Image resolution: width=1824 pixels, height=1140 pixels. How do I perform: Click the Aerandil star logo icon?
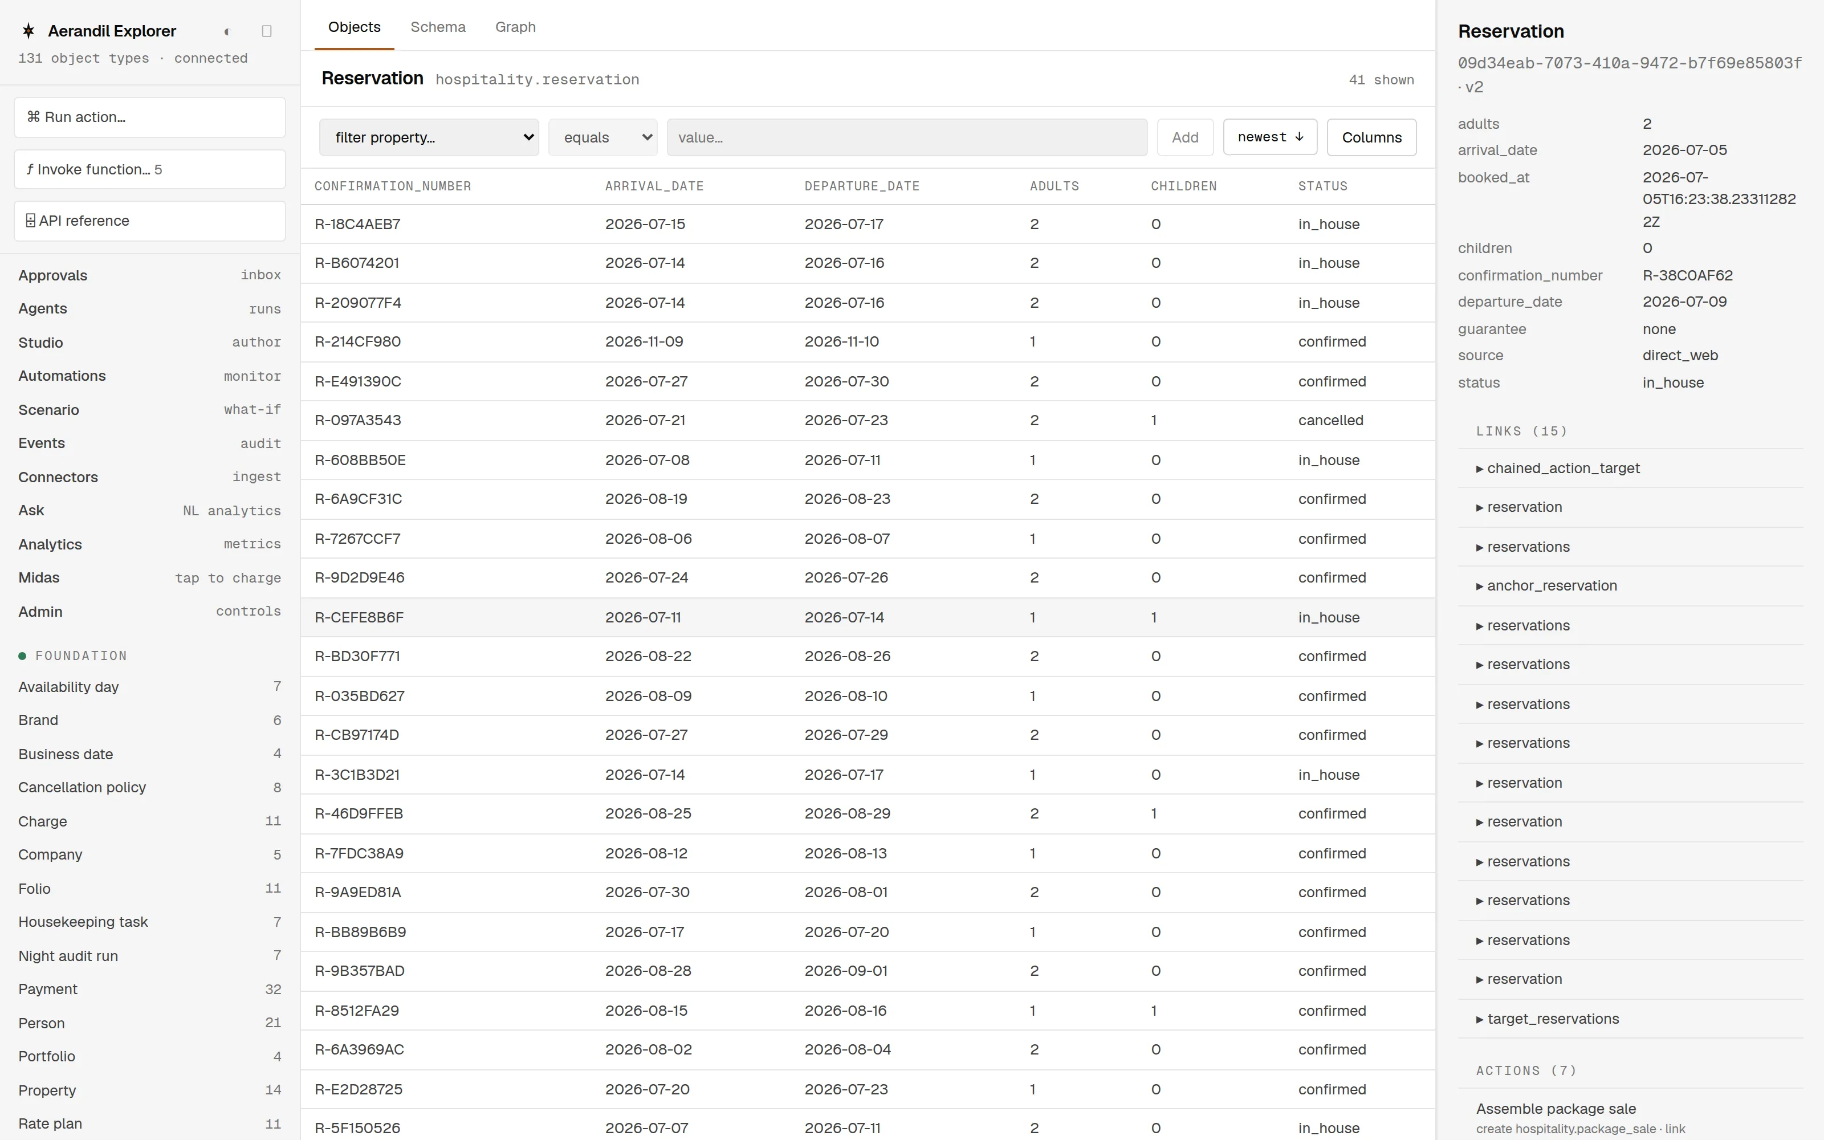(28, 31)
